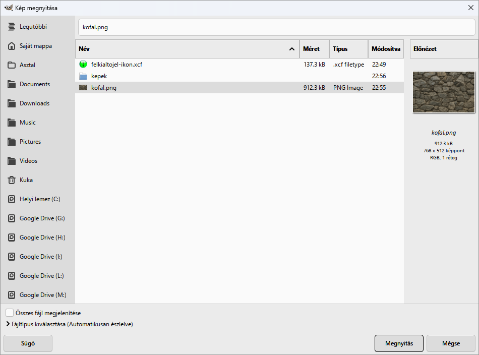Screen dimensions: 479x355
Task: Open the Downloads folder icon in sidebar
Action: click(x=11, y=103)
